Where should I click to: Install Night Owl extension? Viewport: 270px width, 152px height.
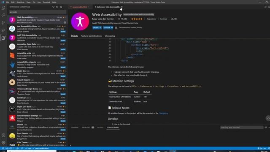click(x=63, y=76)
